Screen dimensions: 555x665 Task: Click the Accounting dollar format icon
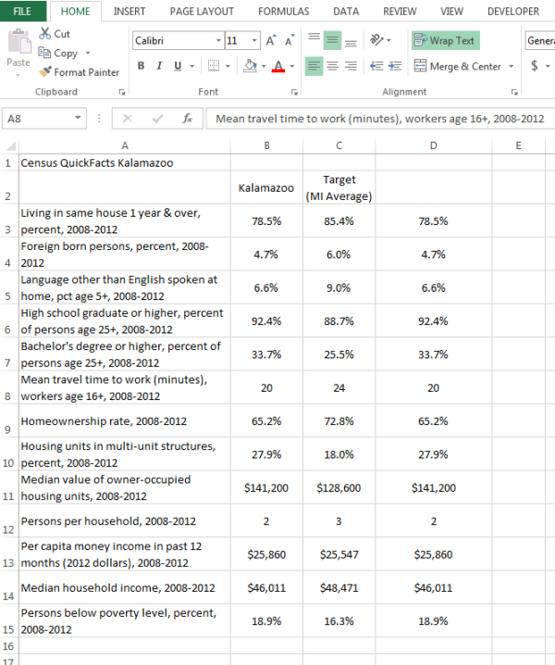point(535,66)
